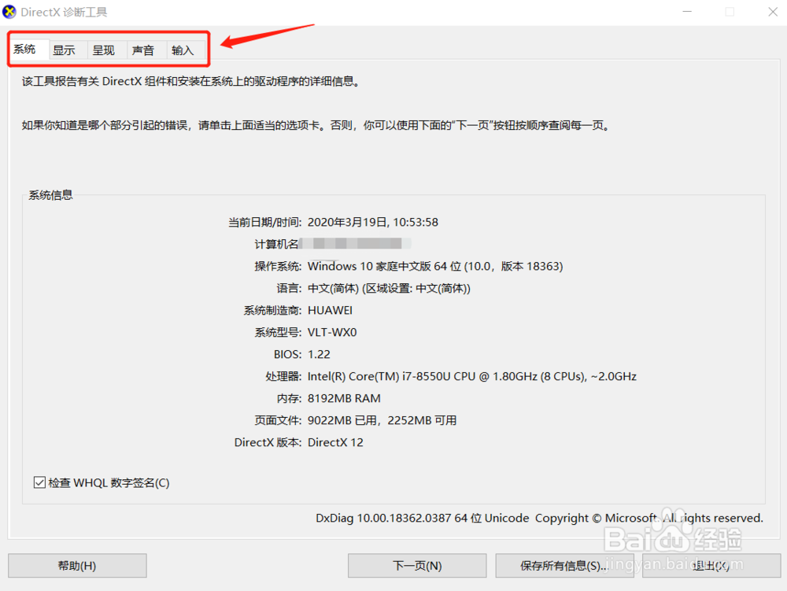Click the DirectX 版本 label
This screenshot has height=591, width=787.
tap(268, 442)
